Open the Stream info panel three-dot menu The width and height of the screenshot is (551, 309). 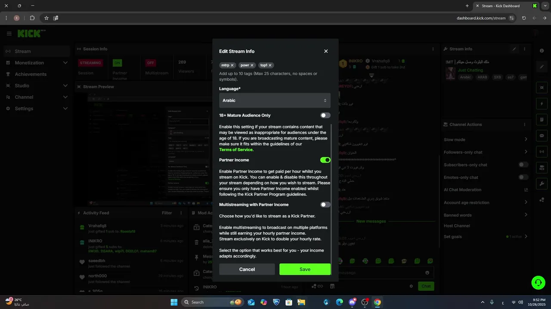525,49
